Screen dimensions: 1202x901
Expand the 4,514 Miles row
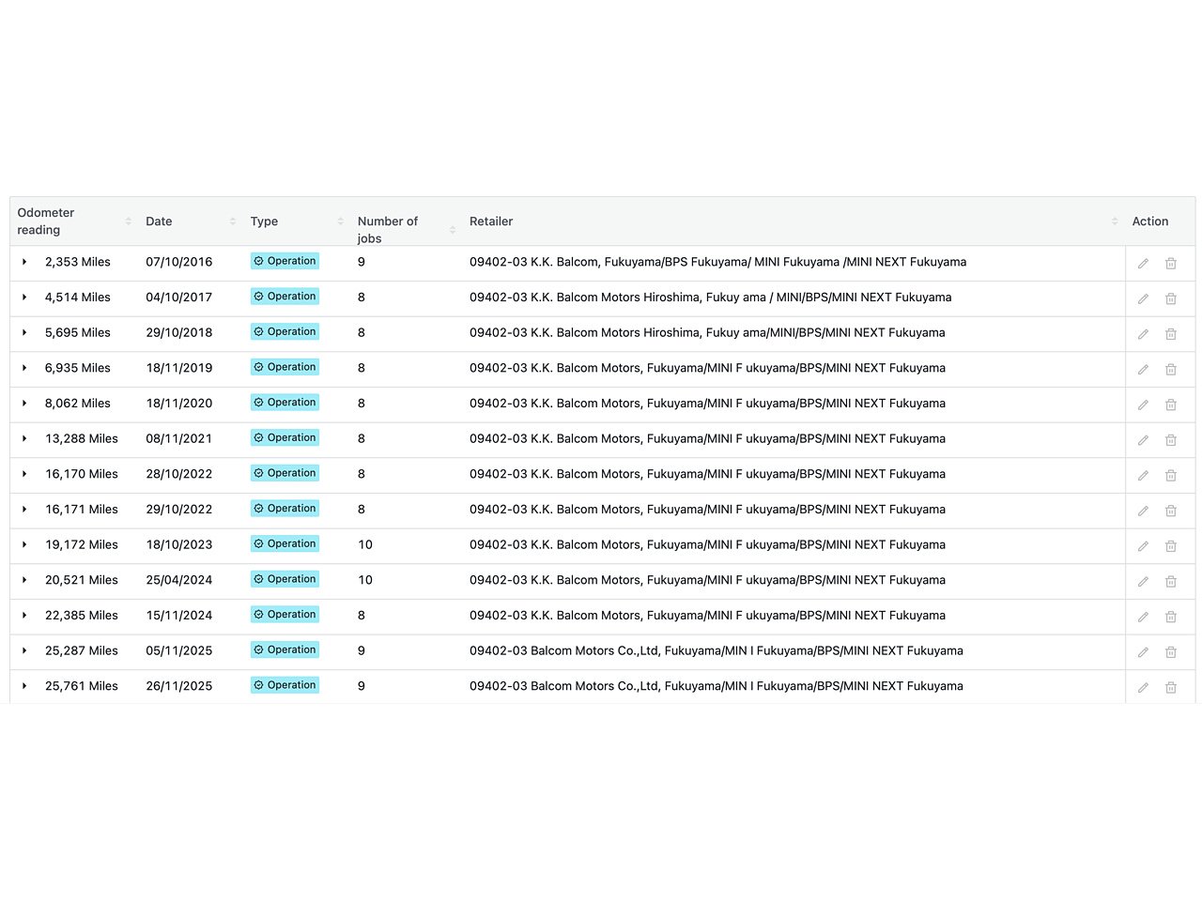point(24,298)
